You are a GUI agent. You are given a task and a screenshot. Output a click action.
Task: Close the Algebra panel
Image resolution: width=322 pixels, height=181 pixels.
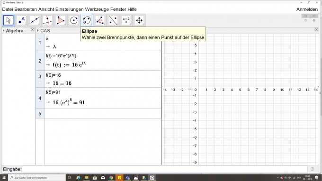click(32, 30)
